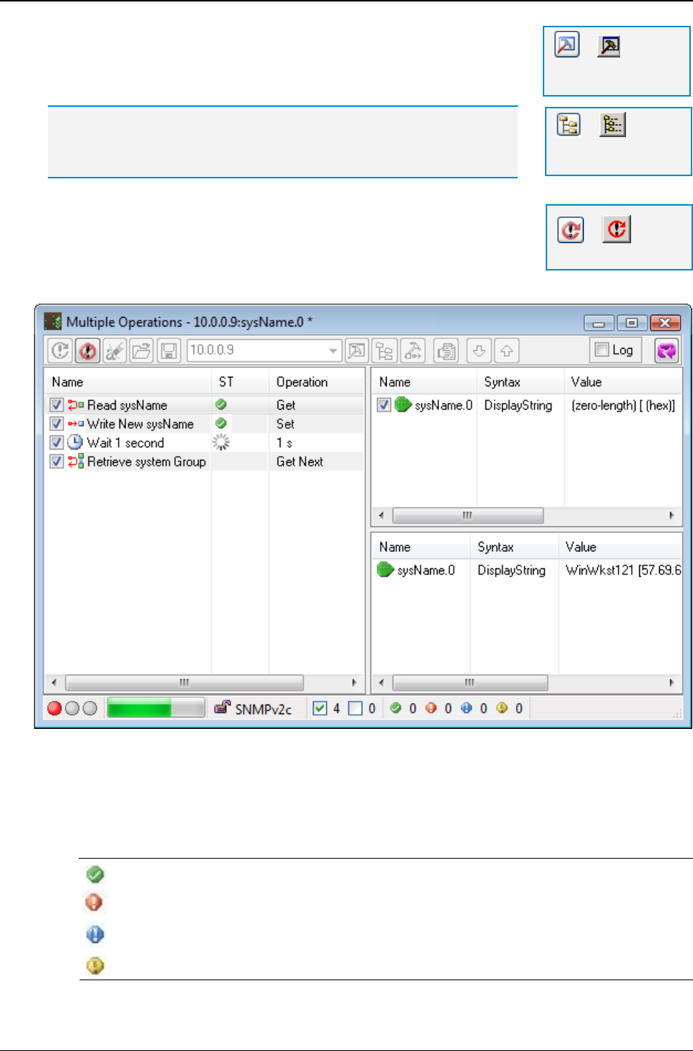Click the red status light in status bar
The height and width of the screenshot is (1051, 693).
pyautogui.click(x=54, y=708)
